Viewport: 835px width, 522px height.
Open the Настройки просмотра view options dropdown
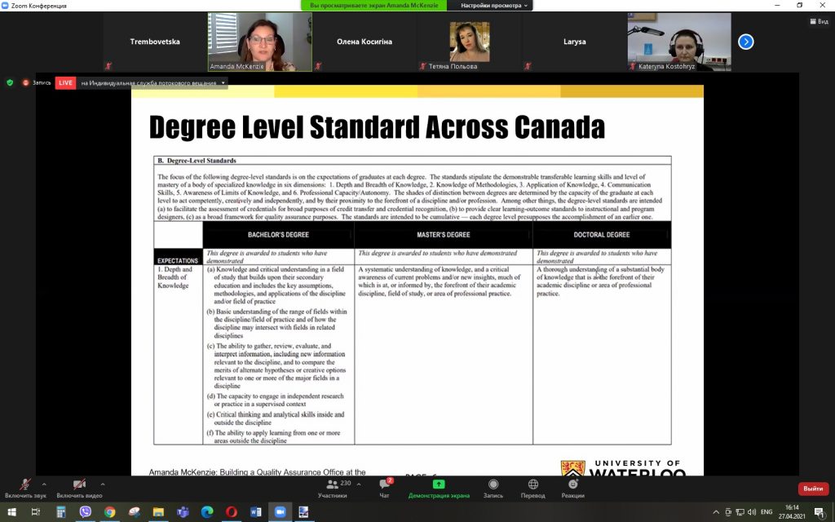point(494,6)
